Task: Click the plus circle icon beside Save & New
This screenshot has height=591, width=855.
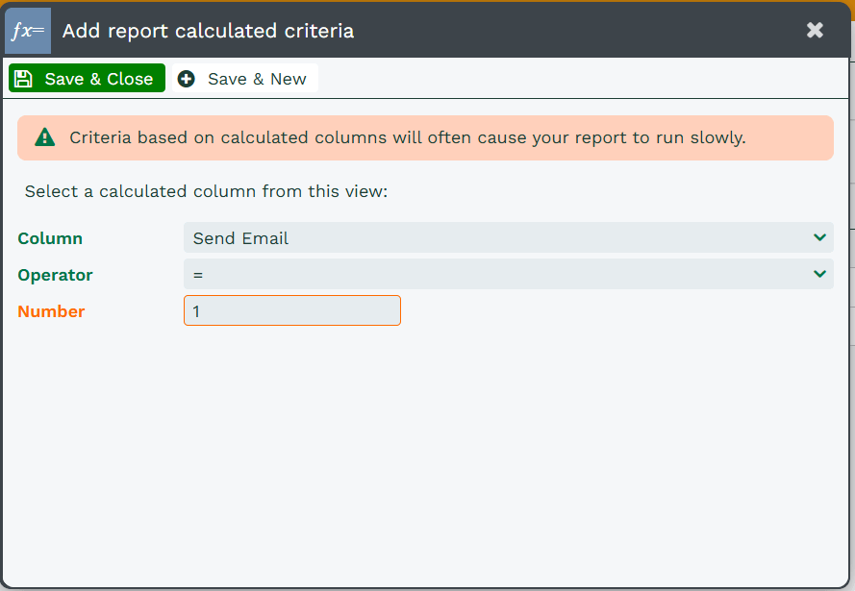Action: (186, 79)
